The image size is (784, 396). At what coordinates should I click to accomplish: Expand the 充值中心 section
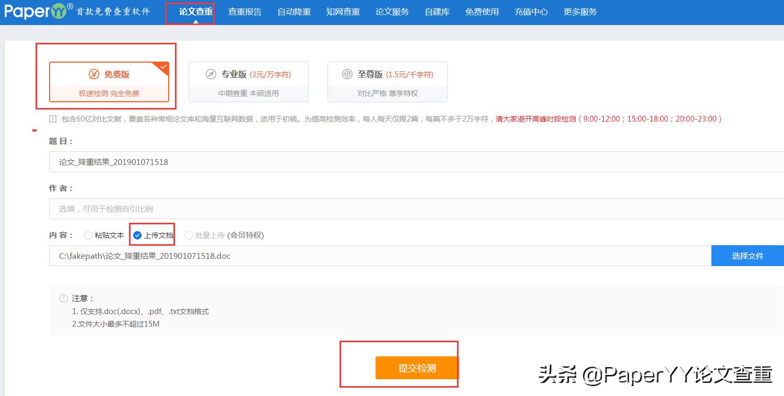531,11
